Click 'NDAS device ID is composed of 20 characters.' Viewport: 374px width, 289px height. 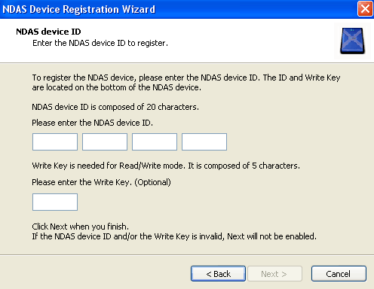pyautogui.click(x=115, y=107)
